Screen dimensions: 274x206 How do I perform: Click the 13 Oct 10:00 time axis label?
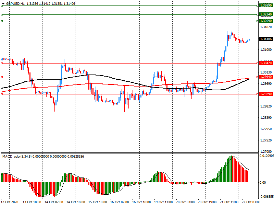coord(32,202)
